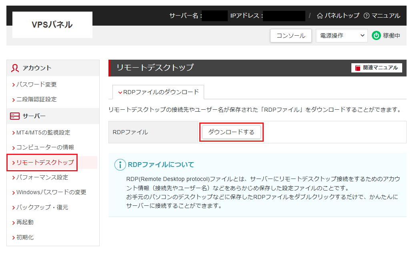Viewport: 417px width, 253px height.
Task: Click the red book icon in 関連マニュアル
Action: pyautogui.click(x=358, y=68)
